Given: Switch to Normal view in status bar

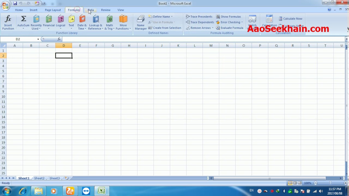Looking at the screenshot, I should click(x=290, y=183).
